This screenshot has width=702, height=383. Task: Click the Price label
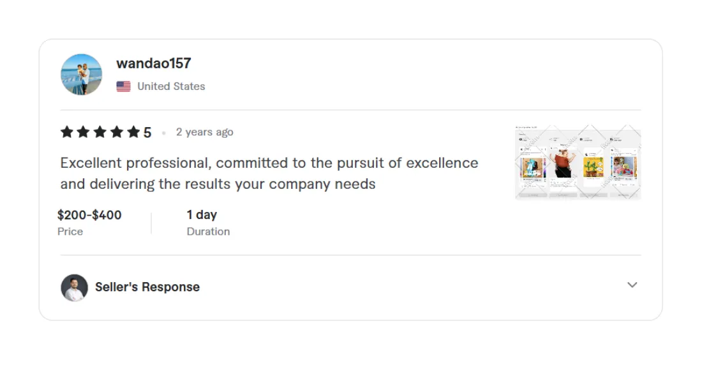(70, 231)
